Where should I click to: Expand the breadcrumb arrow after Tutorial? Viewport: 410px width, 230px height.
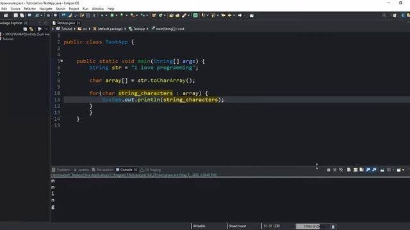(74, 29)
